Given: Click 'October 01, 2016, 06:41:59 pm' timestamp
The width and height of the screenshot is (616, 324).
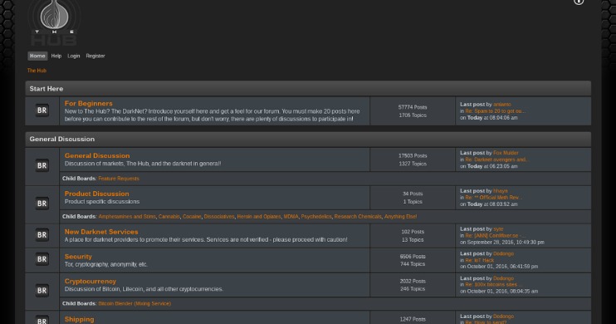Looking at the screenshot, I should [502, 267].
